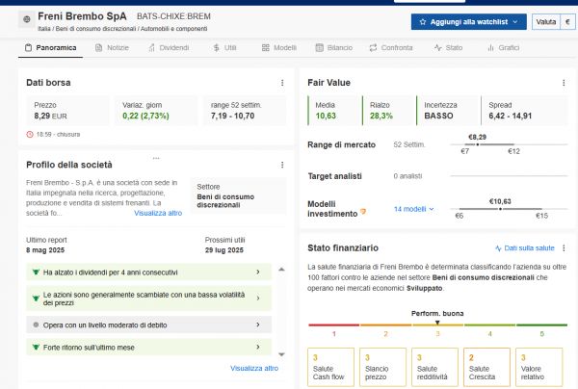Click the Perform. buona marker on health scale
This screenshot has width=578, height=389.
click(x=437, y=323)
